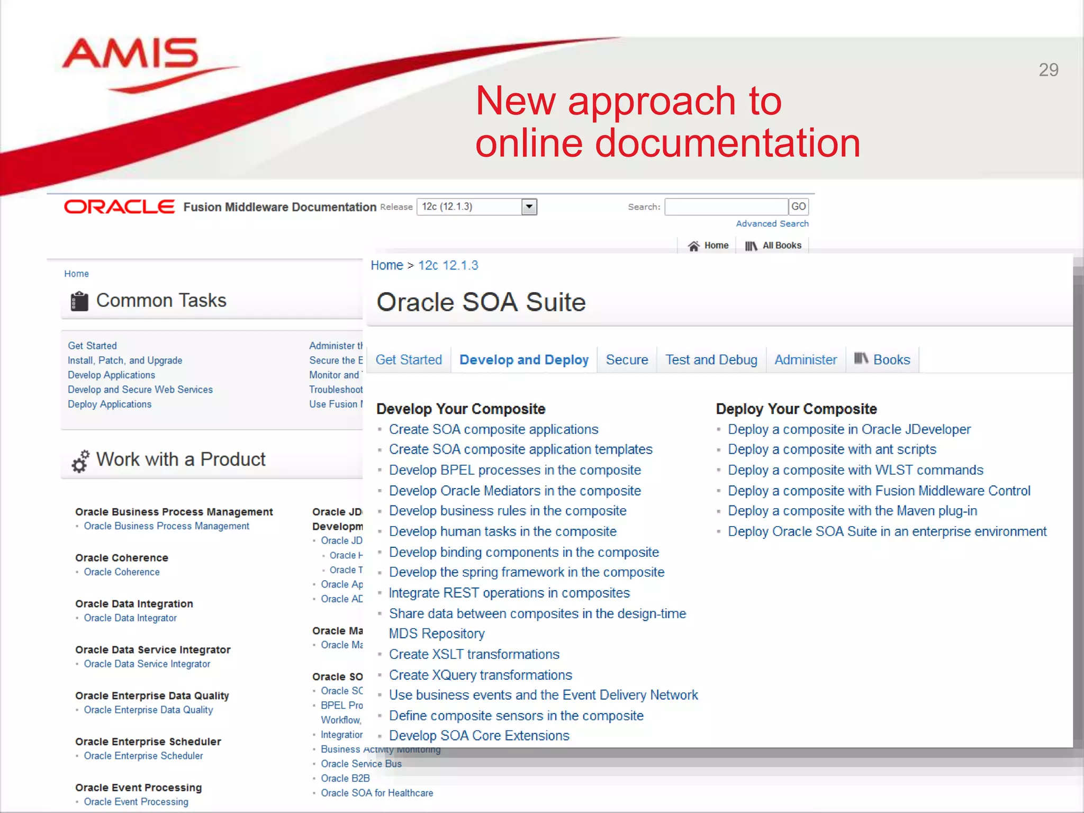Viewport: 1084px width, 813px height.
Task: Open Oracle Business Process Management link
Action: [x=166, y=526]
